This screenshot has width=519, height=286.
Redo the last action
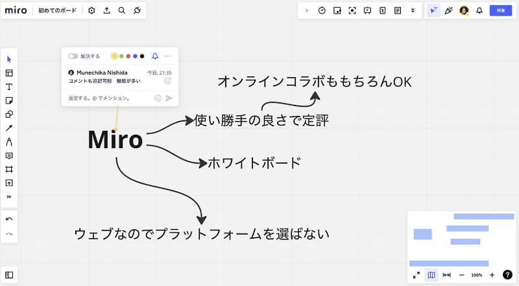(x=9, y=234)
